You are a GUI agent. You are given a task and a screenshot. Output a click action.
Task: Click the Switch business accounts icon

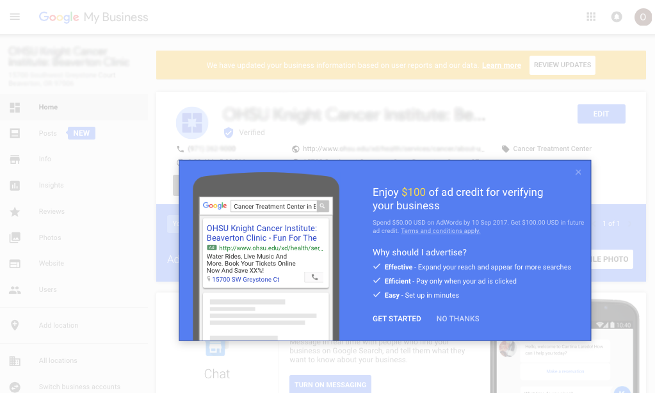tap(15, 387)
